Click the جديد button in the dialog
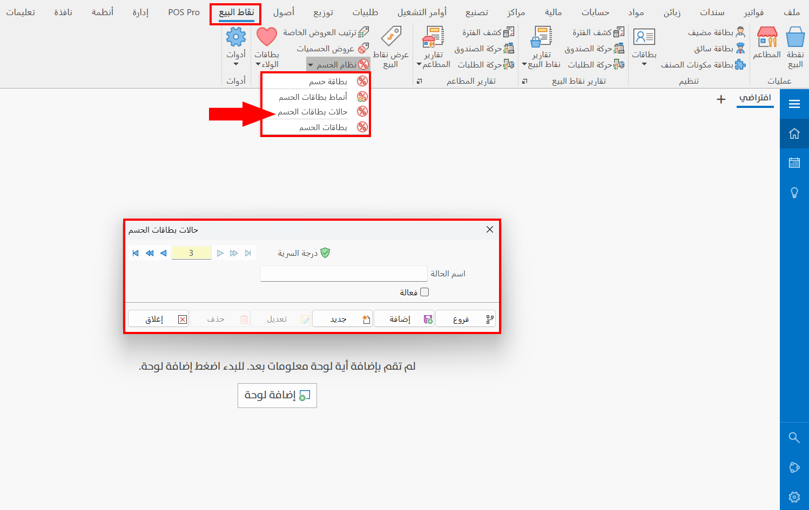809x510 pixels. [x=342, y=318]
